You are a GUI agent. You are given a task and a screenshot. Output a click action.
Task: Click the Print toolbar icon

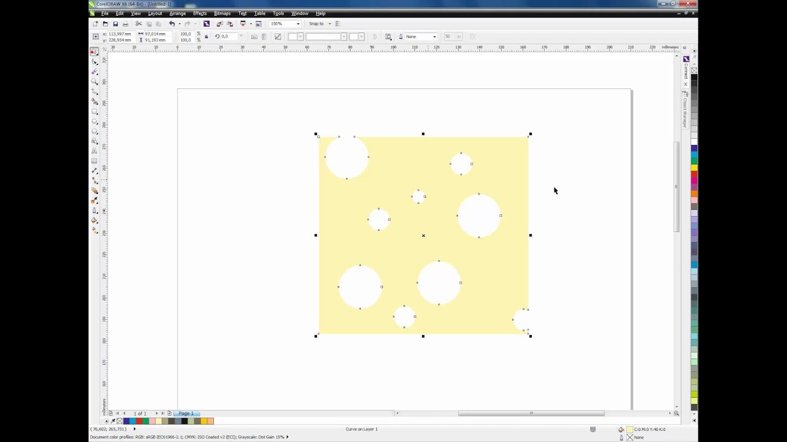pyautogui.click(x=125, y=24)
